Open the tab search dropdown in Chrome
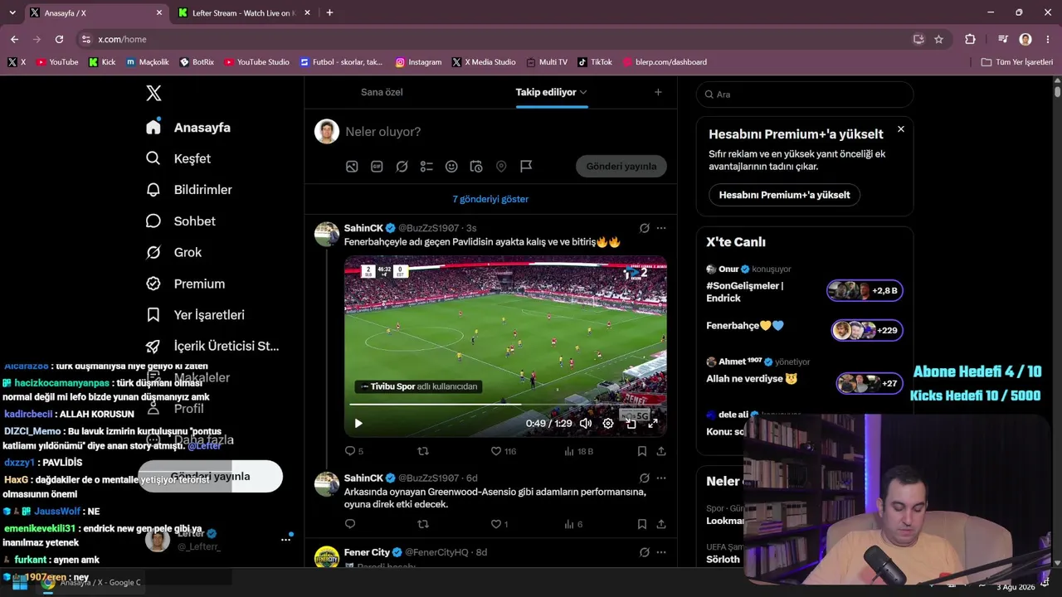The height and width of the screenshot is (597, 1062). tap(12, 12)
